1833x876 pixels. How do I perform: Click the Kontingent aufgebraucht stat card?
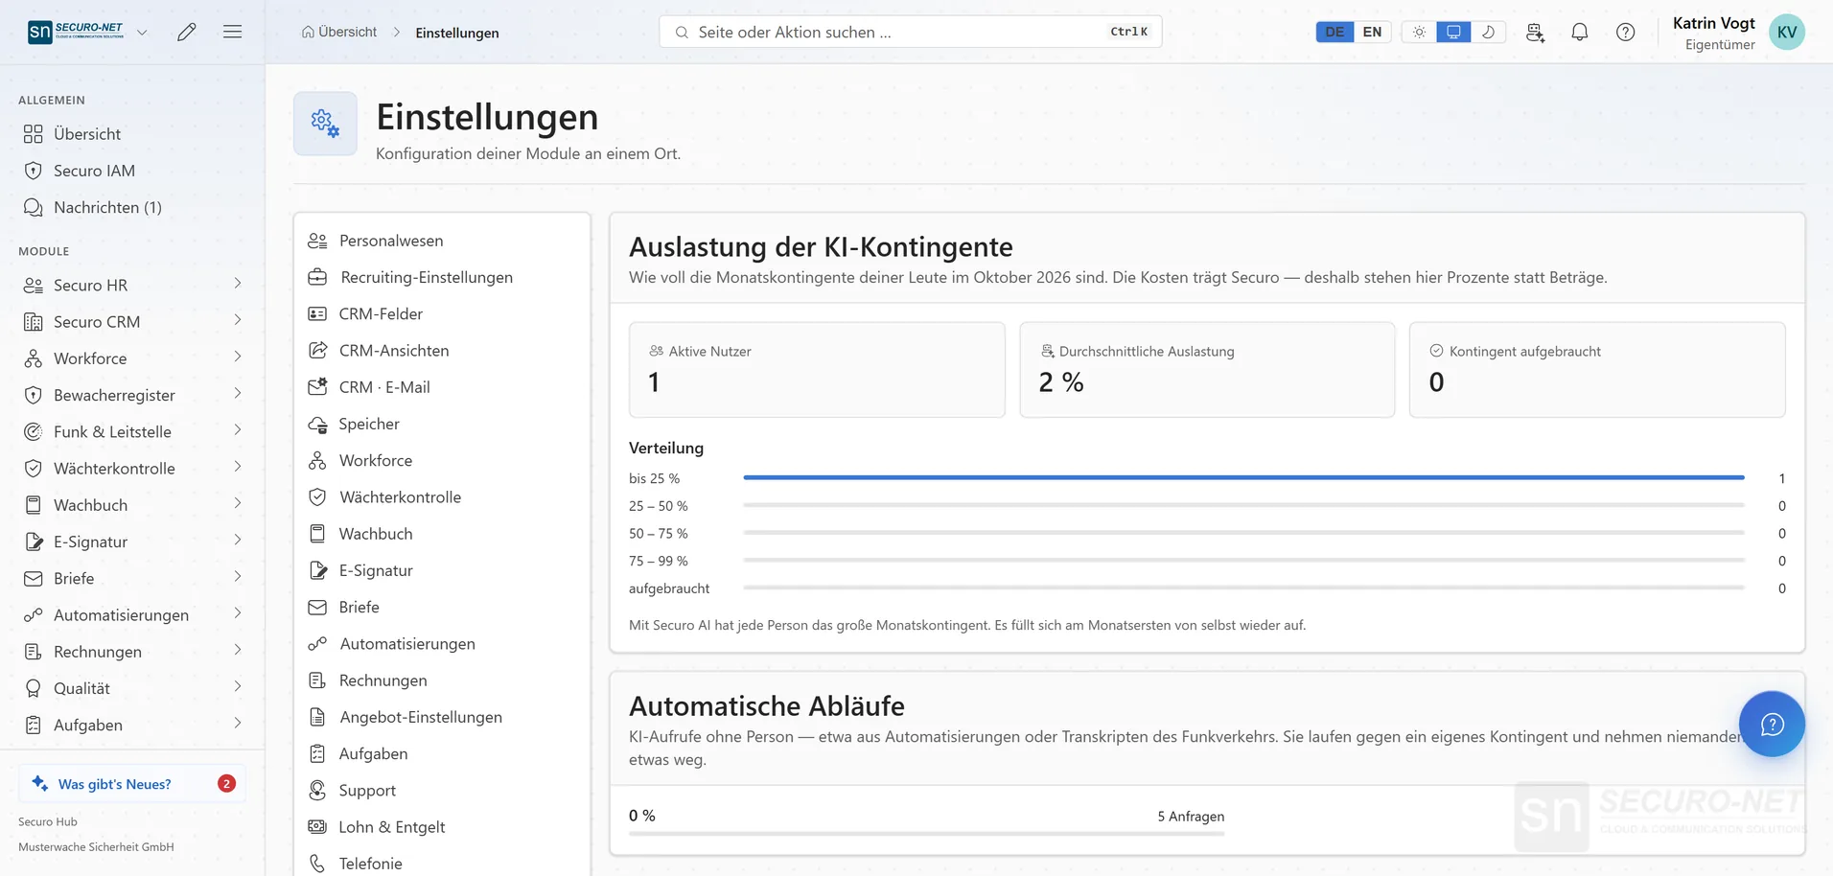[1597, 370]
